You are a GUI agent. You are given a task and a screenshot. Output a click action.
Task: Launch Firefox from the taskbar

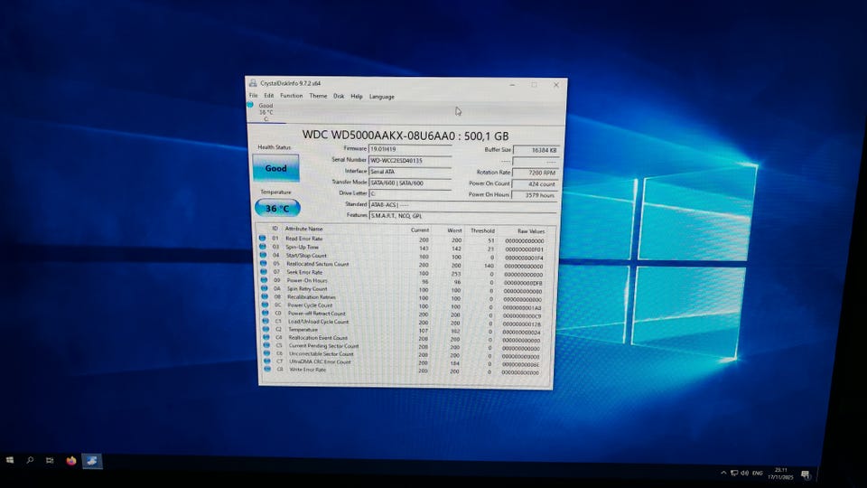coord(70,460)
